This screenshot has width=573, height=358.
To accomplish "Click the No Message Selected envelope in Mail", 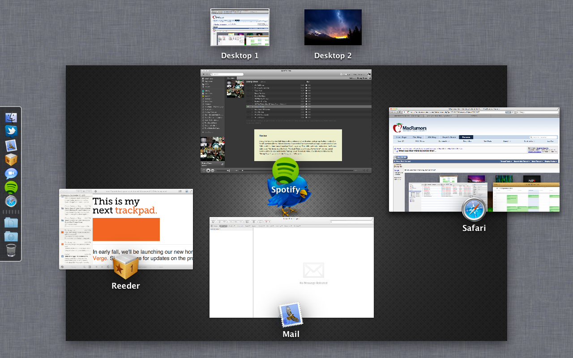I will click(313, 270).
